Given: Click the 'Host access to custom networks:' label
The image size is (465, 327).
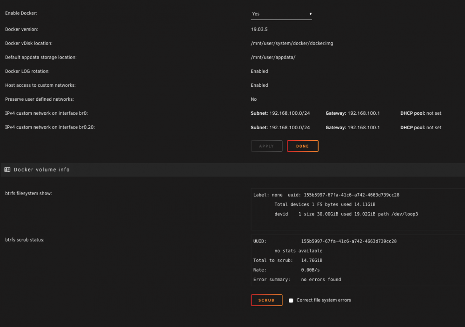Looking at the screenshot, I should coord(40,85).
